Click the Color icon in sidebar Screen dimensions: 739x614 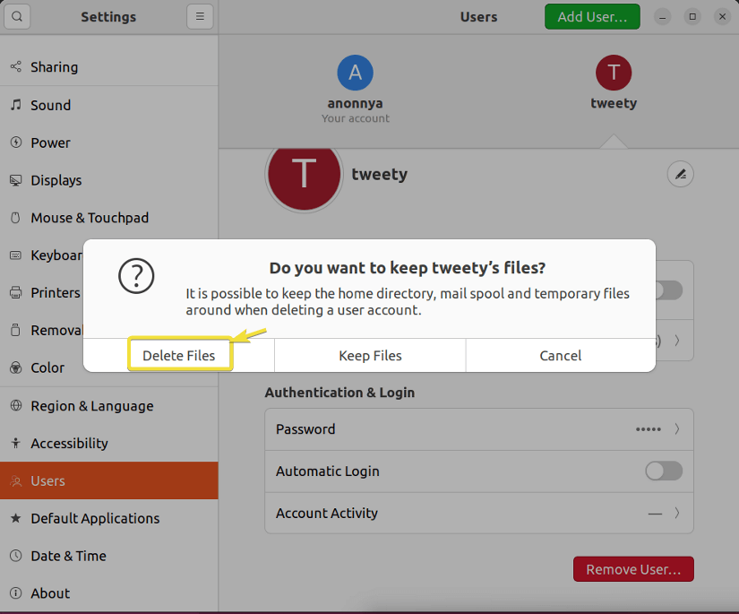[16, 368]
